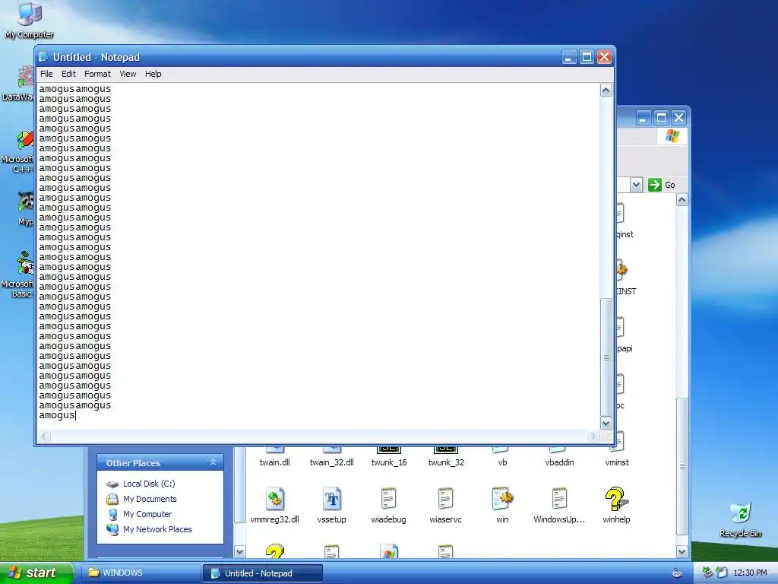Screen dimensions: 778x584
Task: Click the green Go button
Action: [x=662, y=185]
